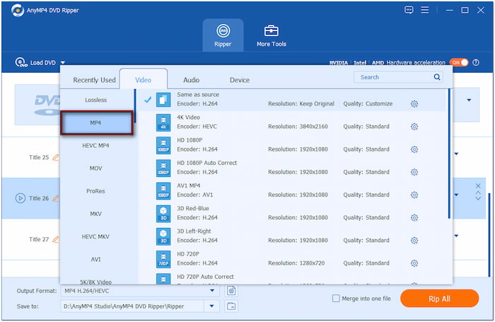Image resolution: width=495 pixels, height=322 pixels.
Task: Select HEVC MP4 format category
Action: [95, 145]
